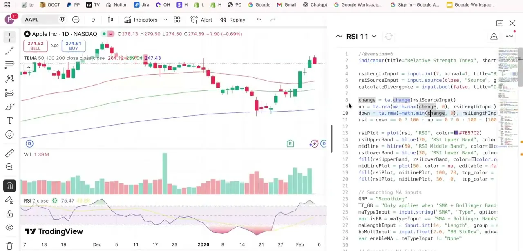Image resolution: width=523 pixels, height=251 pixels.
Task: Toggle the magnet mode
Action: coord(9,186)
